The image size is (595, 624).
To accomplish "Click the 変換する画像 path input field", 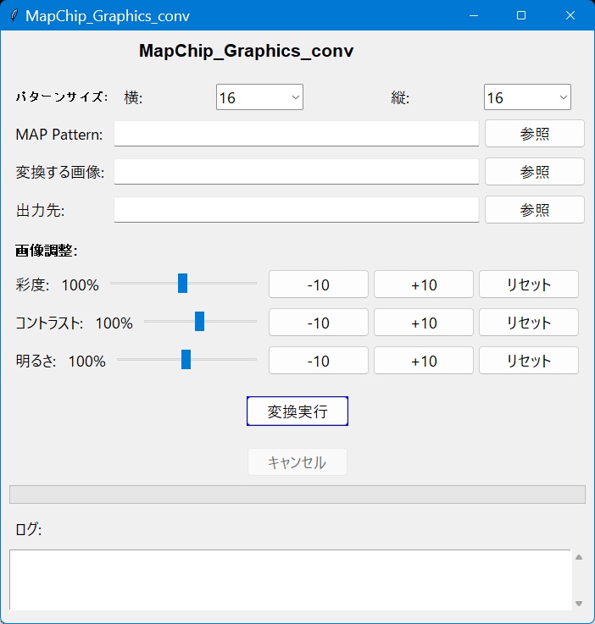I will (297, 172).
